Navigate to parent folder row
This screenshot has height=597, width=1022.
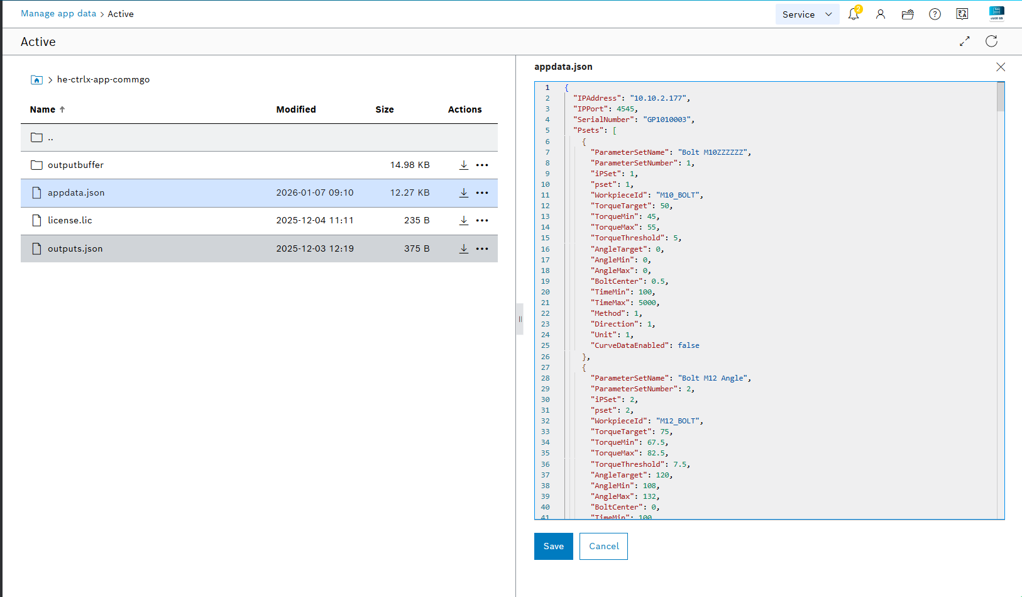coord(259,138)
